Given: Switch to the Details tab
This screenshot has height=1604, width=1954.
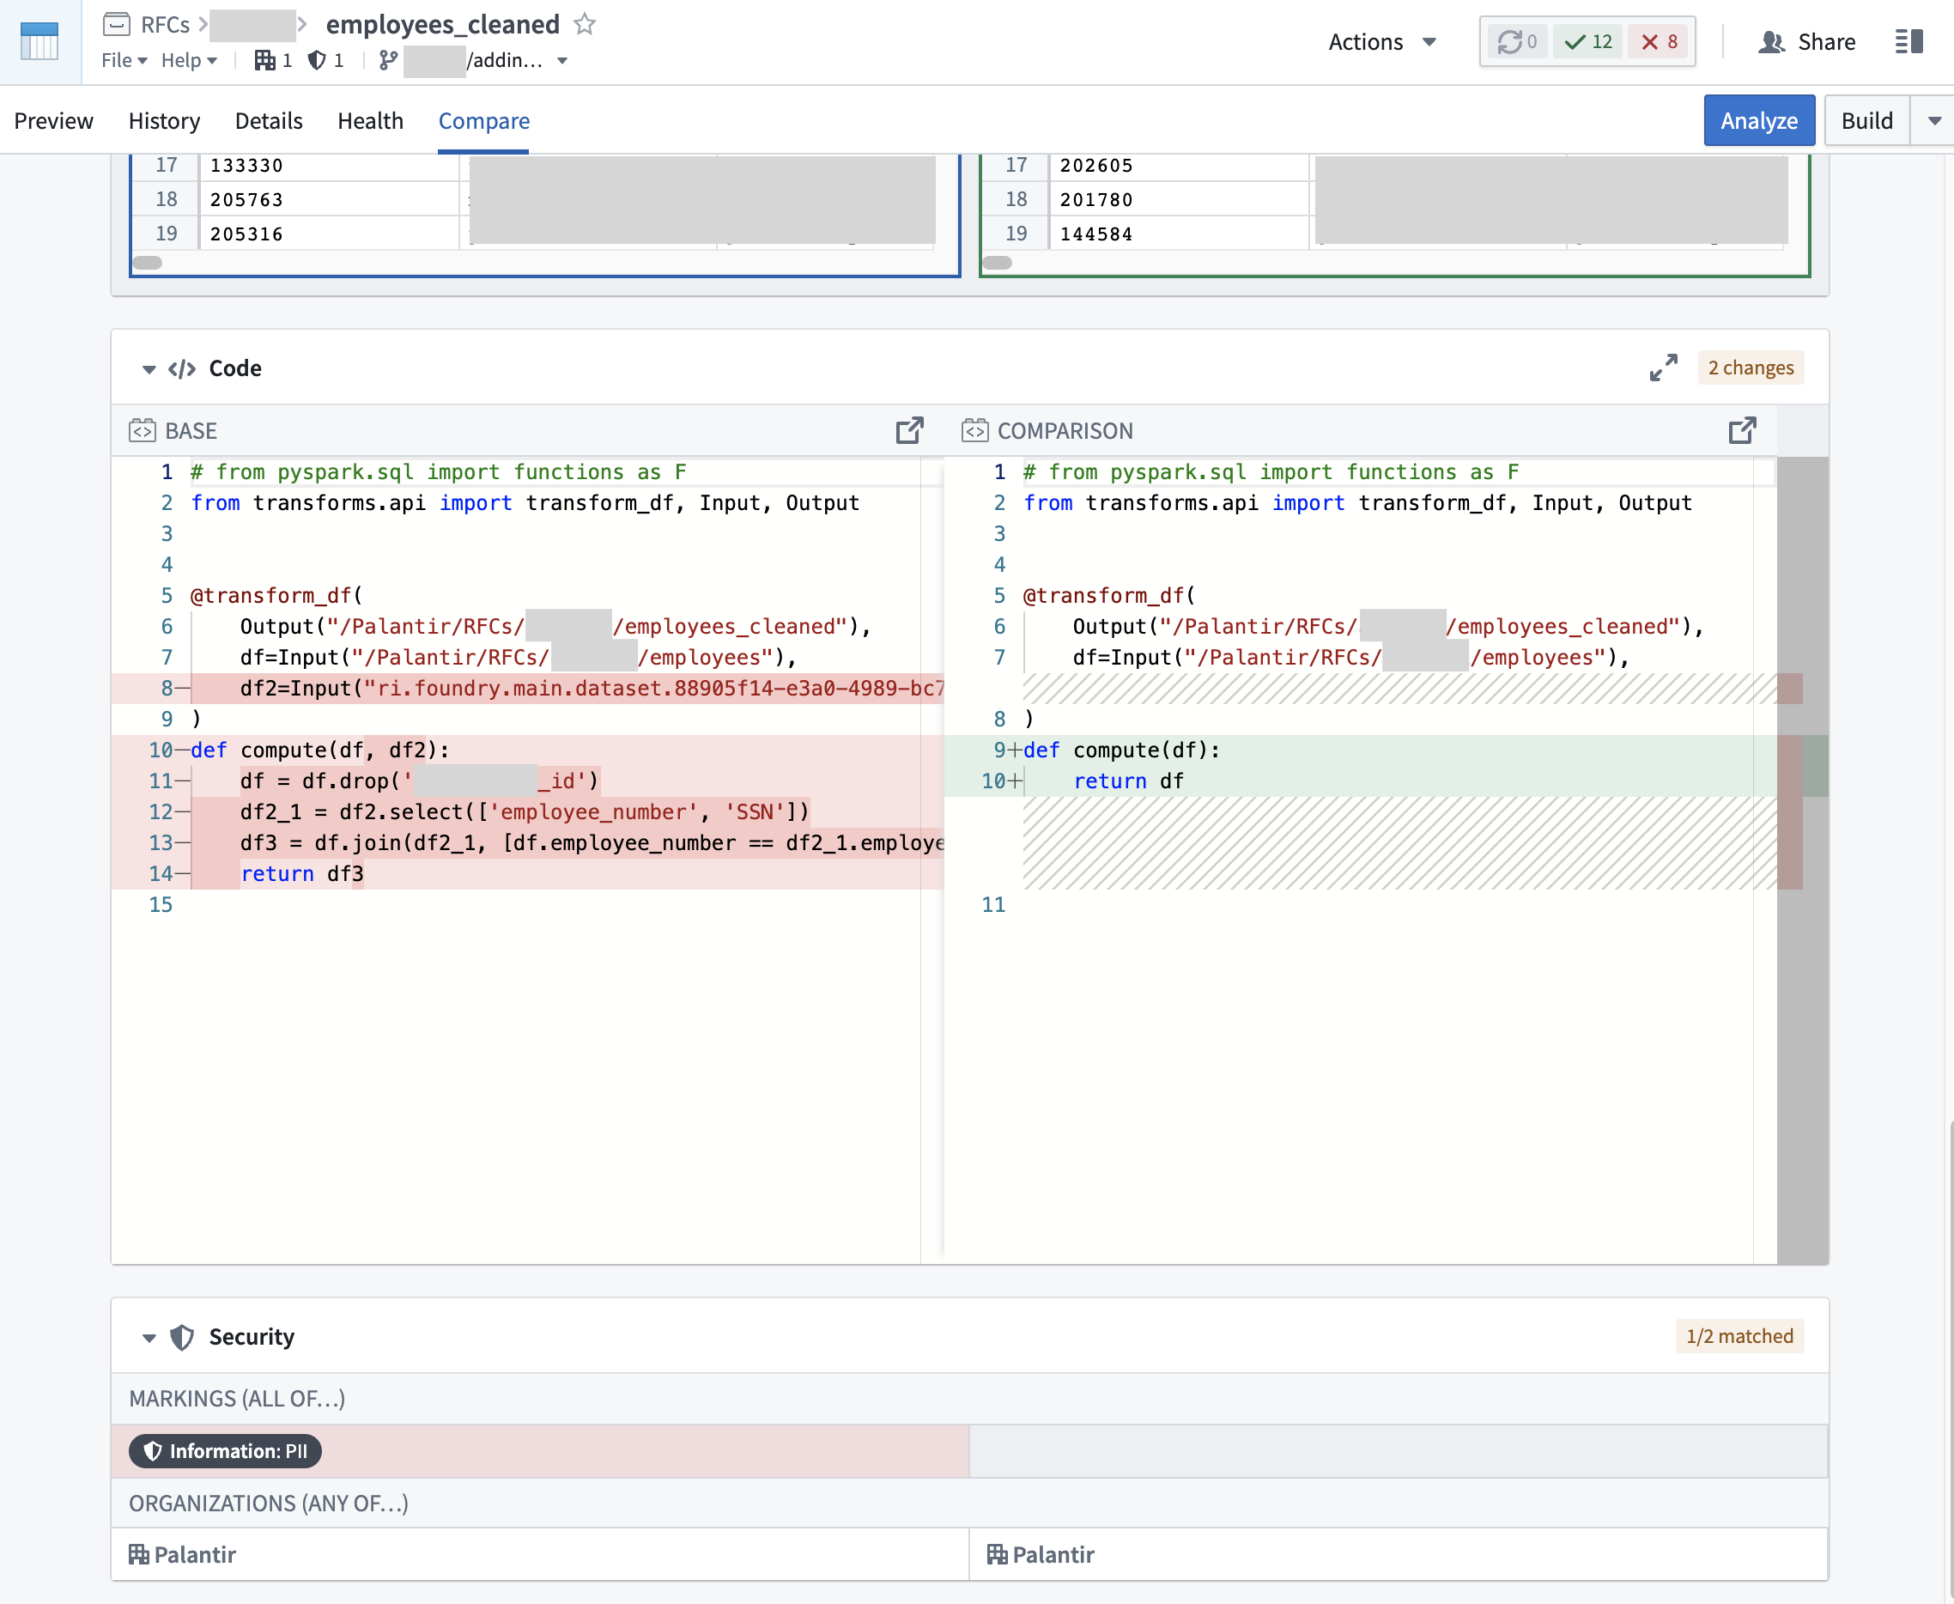Looking at the screenshot, I should pos(269,121).
